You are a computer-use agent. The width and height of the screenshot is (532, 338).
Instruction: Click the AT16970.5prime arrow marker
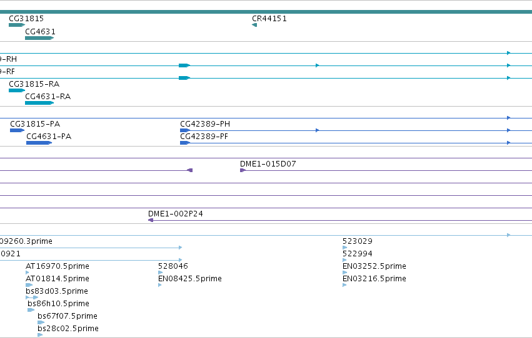(28, 273)
